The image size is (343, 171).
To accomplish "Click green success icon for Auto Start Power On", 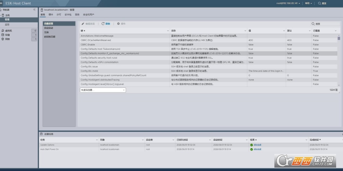I will click(251, 149).
